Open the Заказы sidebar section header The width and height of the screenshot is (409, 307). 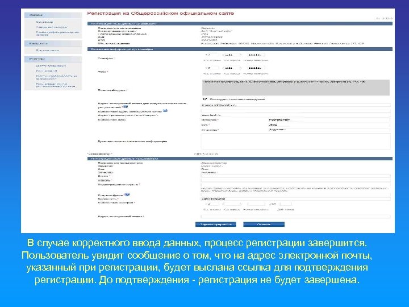click(x=53, y=15)
